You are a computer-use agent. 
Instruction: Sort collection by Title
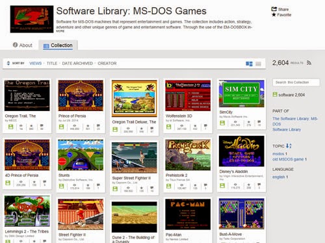pos(52,64)
